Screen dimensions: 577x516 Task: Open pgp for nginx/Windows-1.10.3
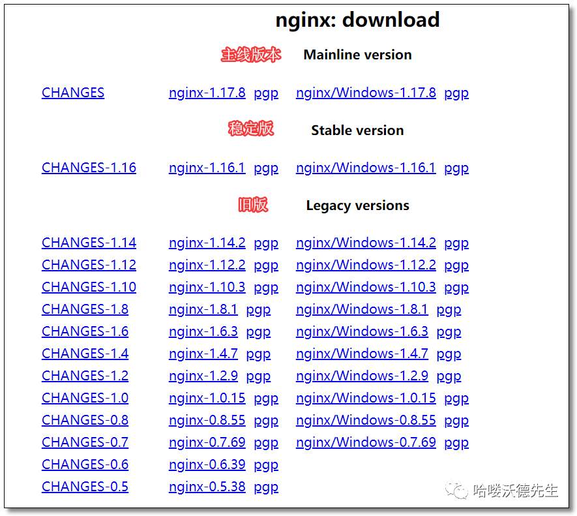click(x=456, y=288)
